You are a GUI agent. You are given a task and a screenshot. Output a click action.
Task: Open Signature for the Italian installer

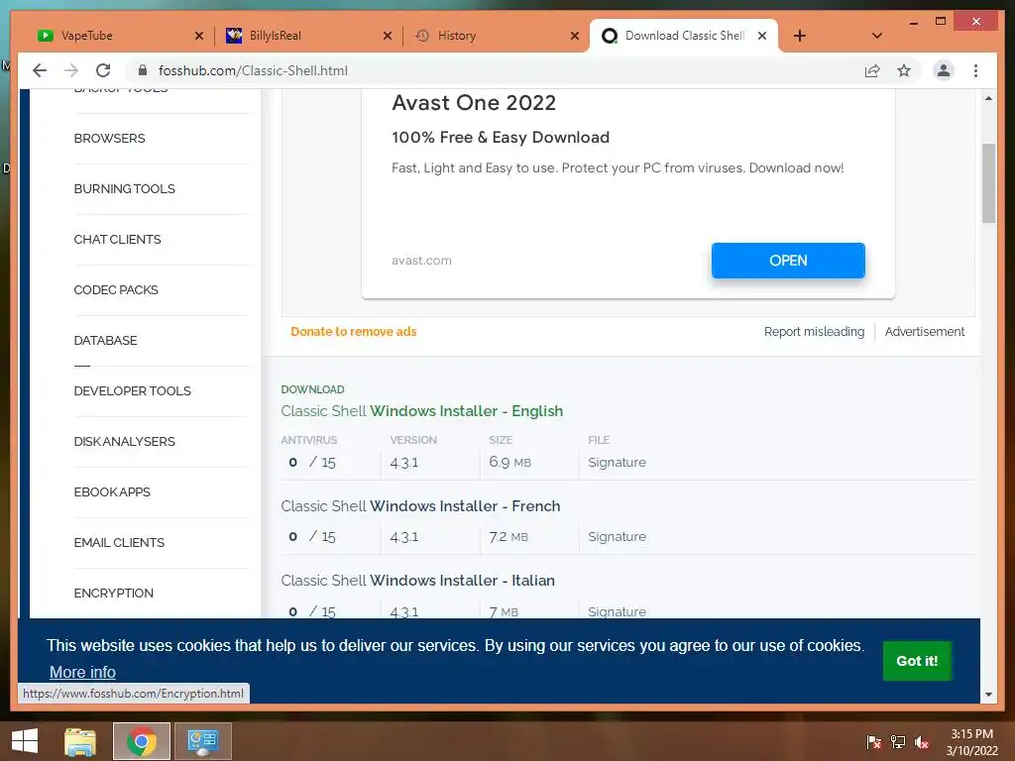pyautogui.click(x=617, y=611)
